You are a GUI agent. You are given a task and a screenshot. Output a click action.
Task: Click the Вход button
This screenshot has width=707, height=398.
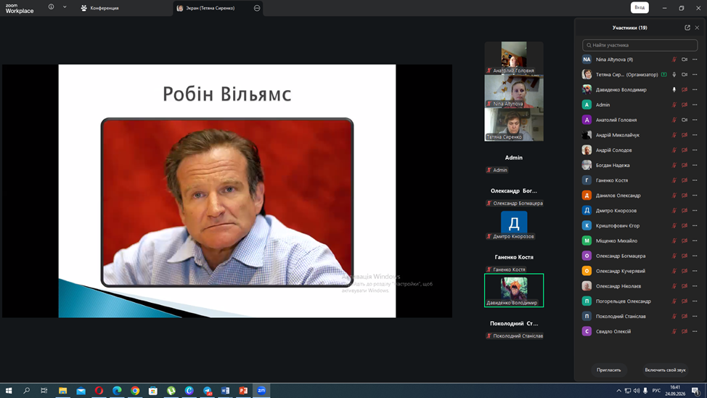click(639, 8)
